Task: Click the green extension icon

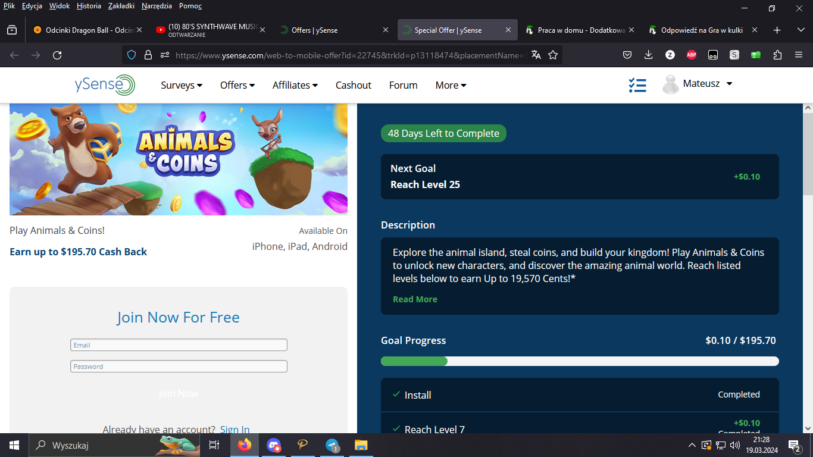Action: [756, 55]
